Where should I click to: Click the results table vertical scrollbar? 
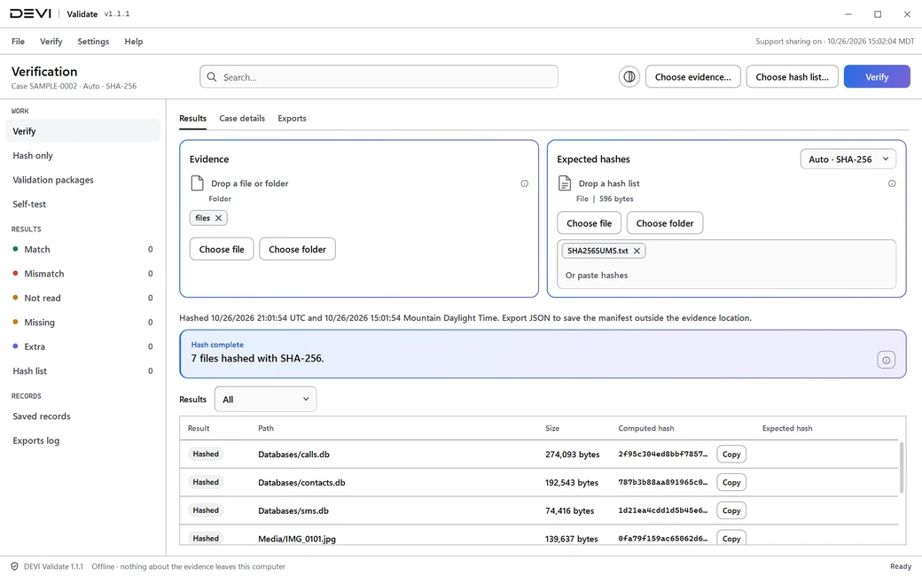pos(902,468)
